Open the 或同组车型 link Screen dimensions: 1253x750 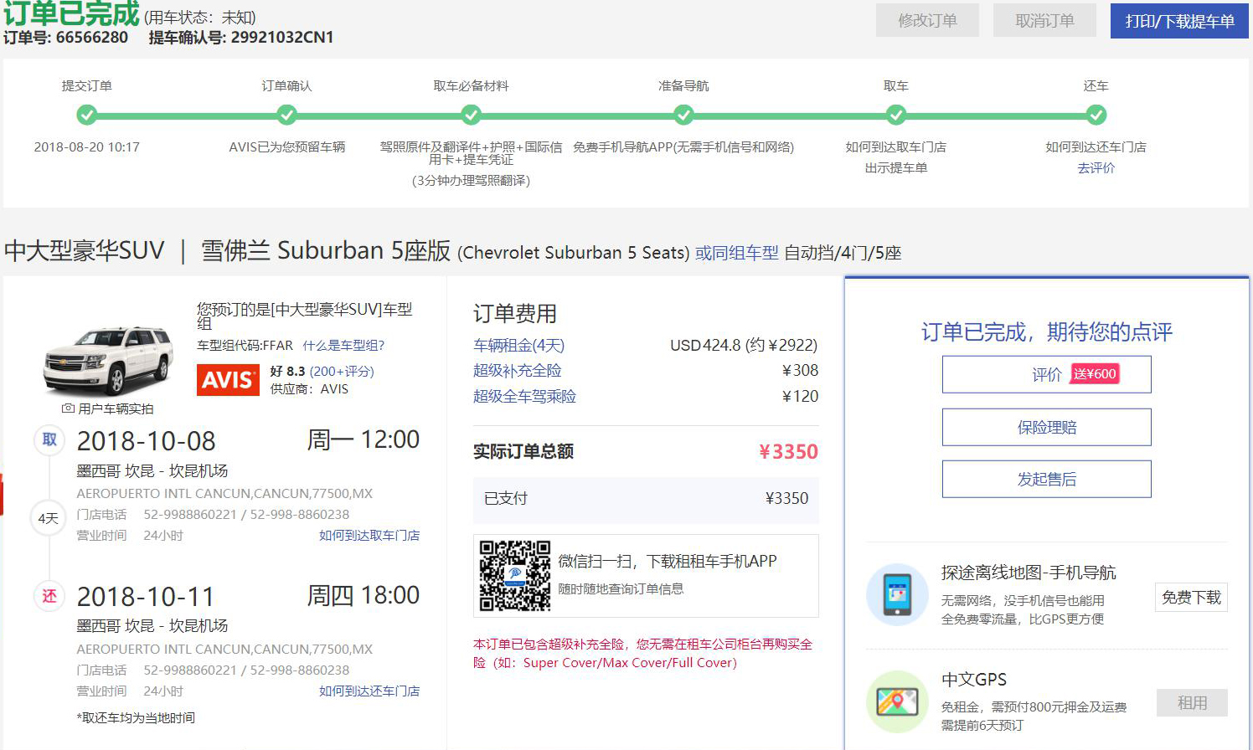point(736,253)
